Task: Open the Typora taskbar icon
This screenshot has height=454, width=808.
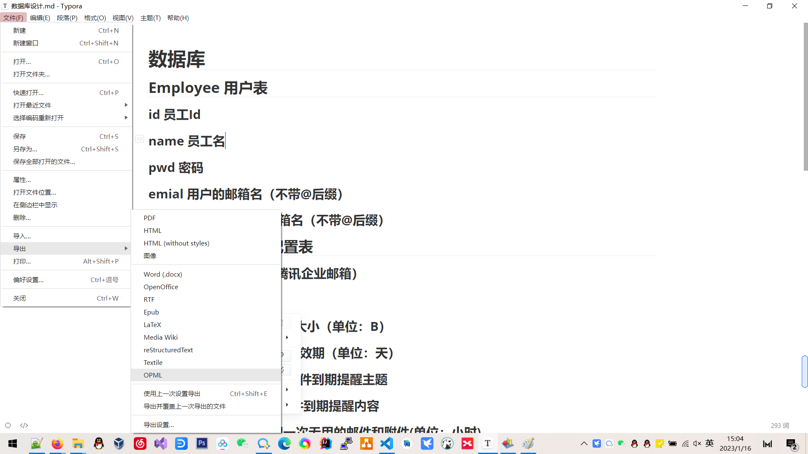Action: (x=487, y=443)
